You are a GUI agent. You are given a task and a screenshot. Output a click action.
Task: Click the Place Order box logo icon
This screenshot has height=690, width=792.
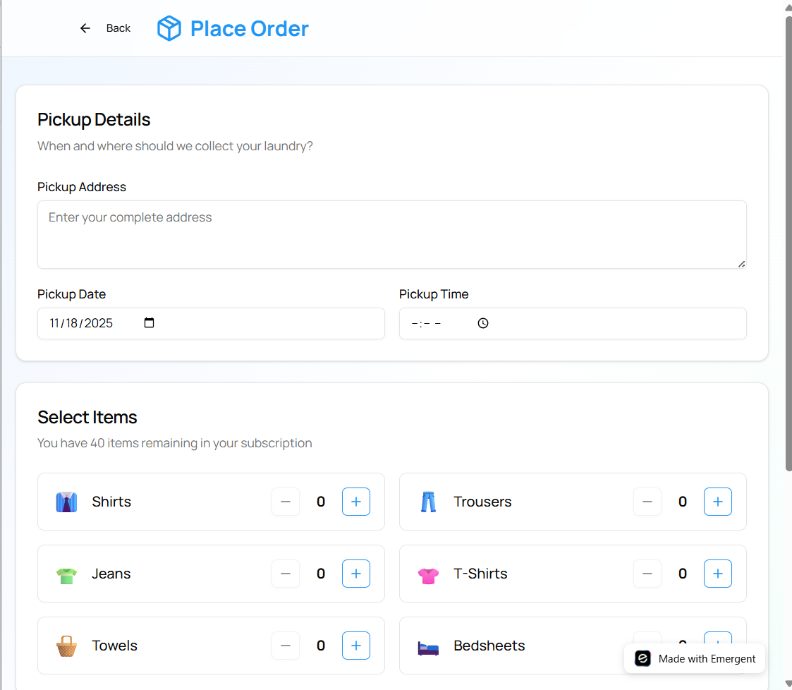pos(169,28)
